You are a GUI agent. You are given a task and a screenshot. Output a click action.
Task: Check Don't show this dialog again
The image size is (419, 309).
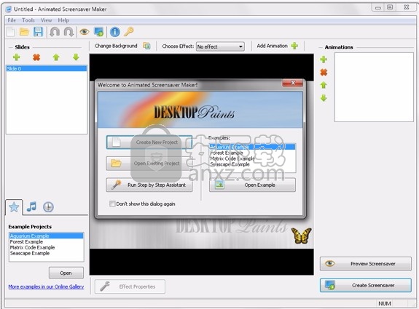pyautogui.click(x=112, y=204)
